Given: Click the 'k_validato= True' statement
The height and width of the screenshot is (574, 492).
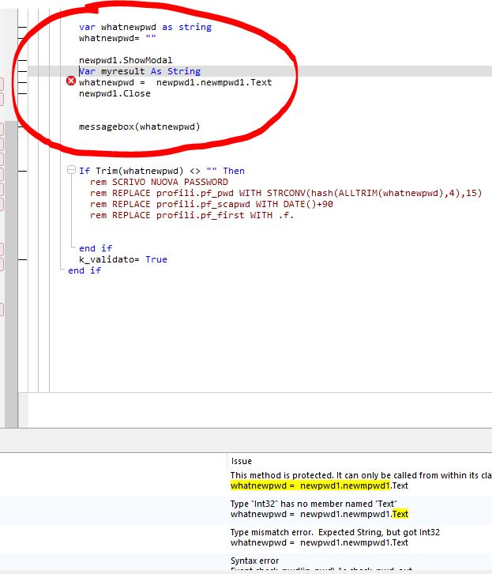Looking at the screenshot, I should coord(122,259).
